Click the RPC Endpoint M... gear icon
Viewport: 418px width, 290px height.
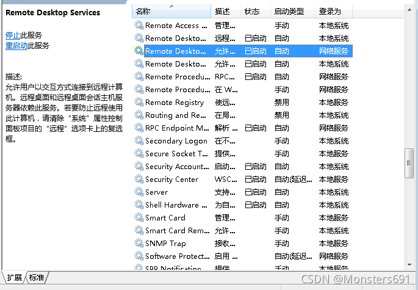point(139,128)
